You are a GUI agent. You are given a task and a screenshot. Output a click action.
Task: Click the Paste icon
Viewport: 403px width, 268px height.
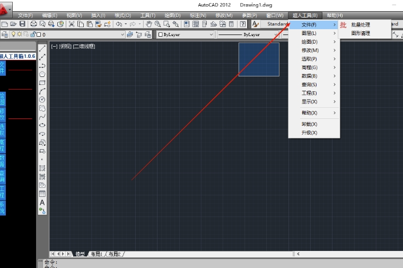(90, 24)
